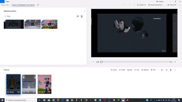Switch library to medium thumbnails view

point(78,16)
